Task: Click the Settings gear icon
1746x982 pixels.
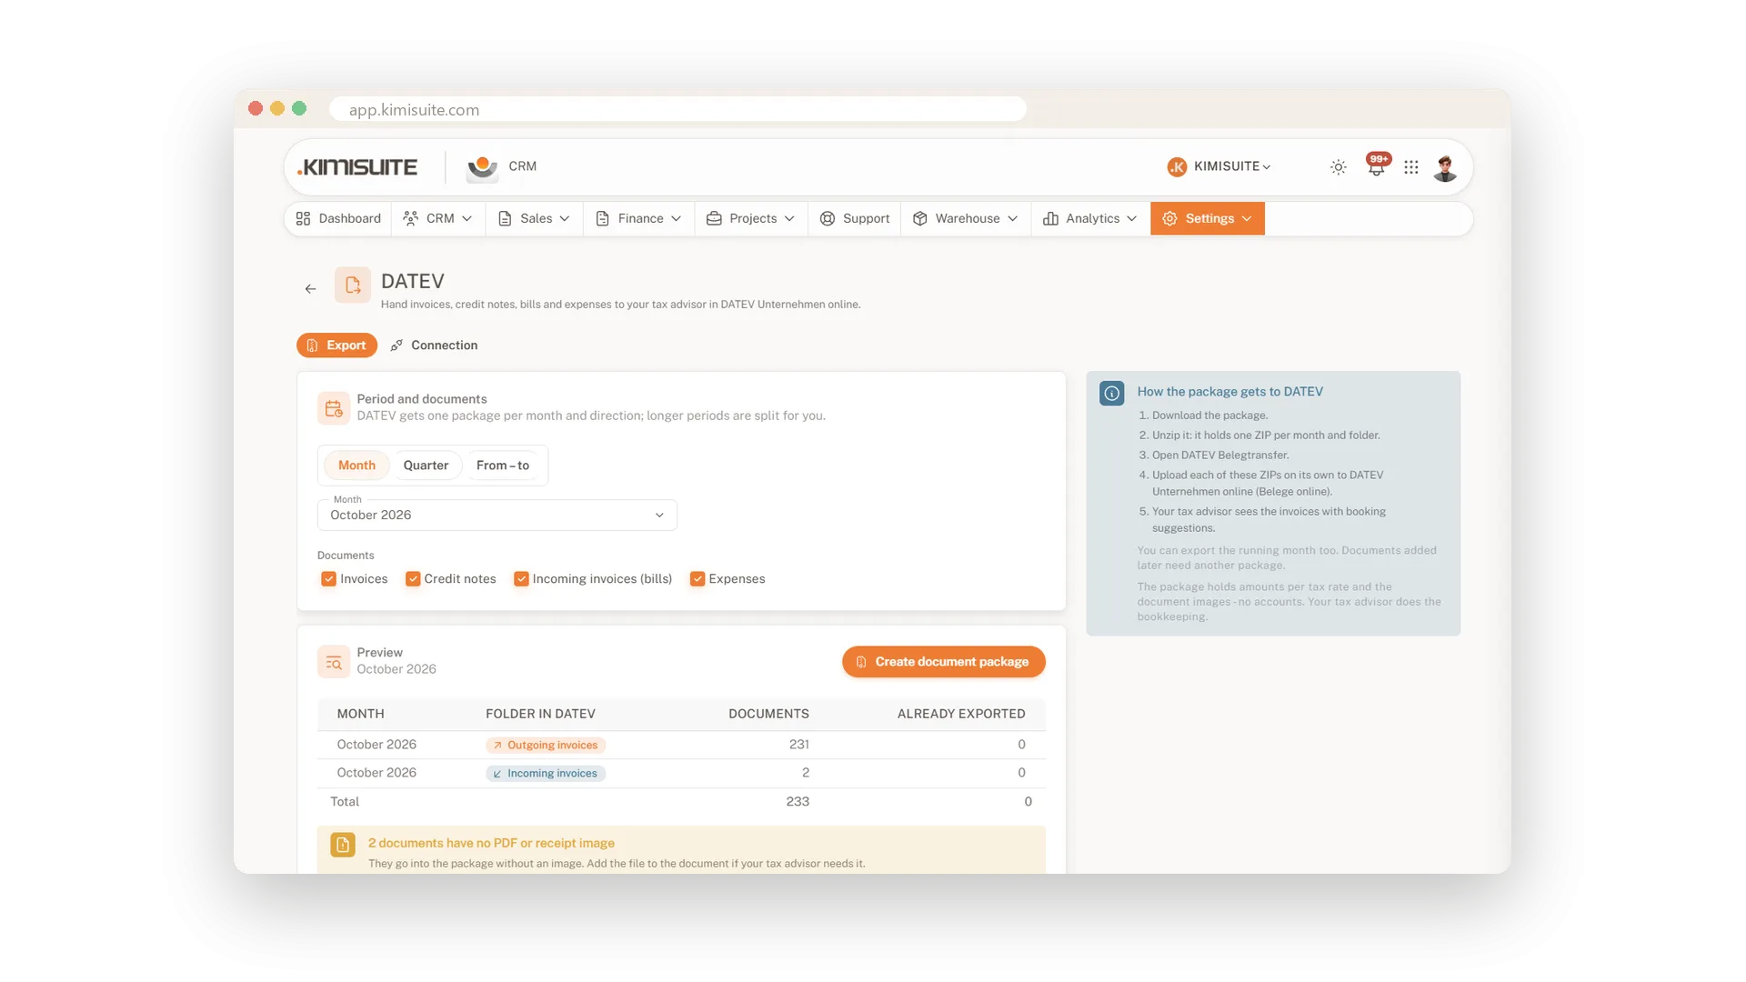Action: pos(1169,219)
